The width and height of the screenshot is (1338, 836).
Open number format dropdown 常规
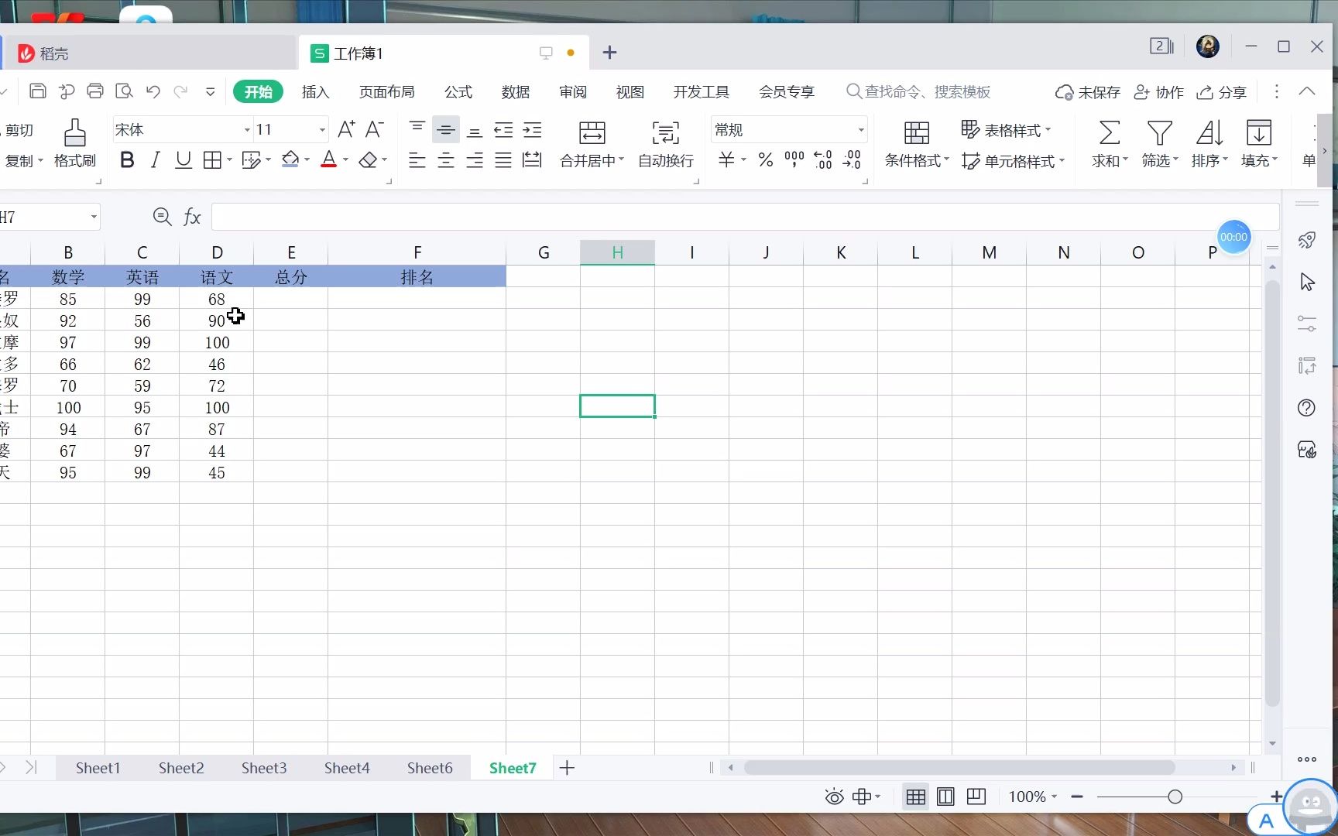click(x=860, y=130)
